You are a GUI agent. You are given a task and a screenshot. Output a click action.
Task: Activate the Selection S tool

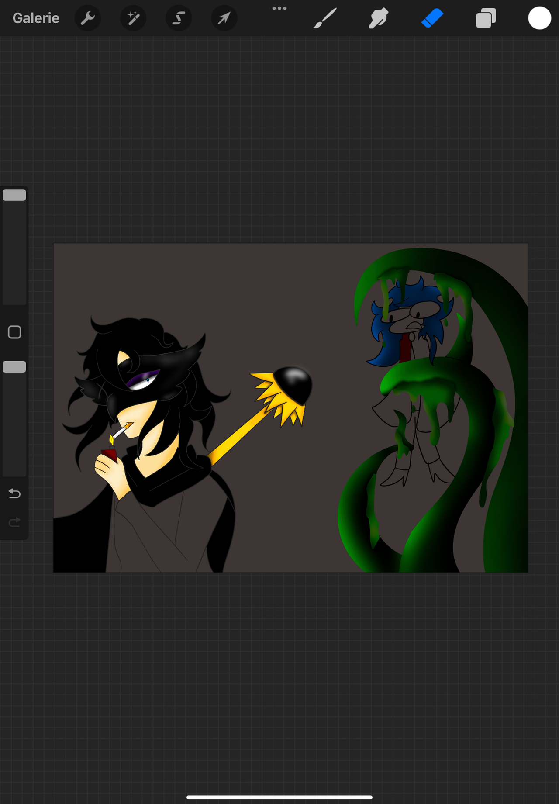coord(179,18)
